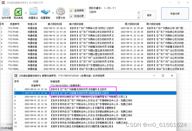Click the 序号 column header in detail dialog
Image resolution: width=192 pixels, height=131 pixels.
point(18,81)
